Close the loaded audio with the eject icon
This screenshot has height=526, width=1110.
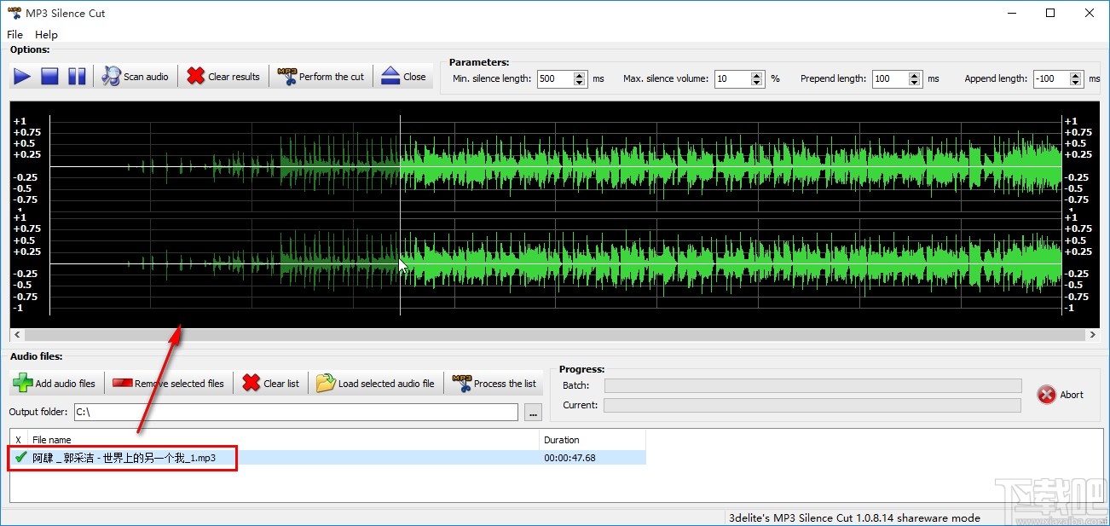(x=403, y=77)
